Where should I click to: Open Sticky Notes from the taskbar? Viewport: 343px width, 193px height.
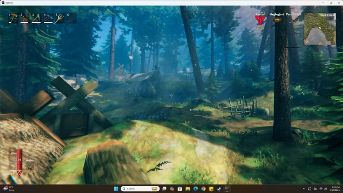click(211, 189)
